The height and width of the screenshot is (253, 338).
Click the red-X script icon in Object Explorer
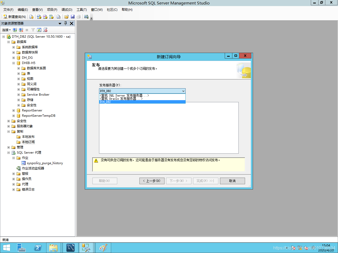click(45, 30)
